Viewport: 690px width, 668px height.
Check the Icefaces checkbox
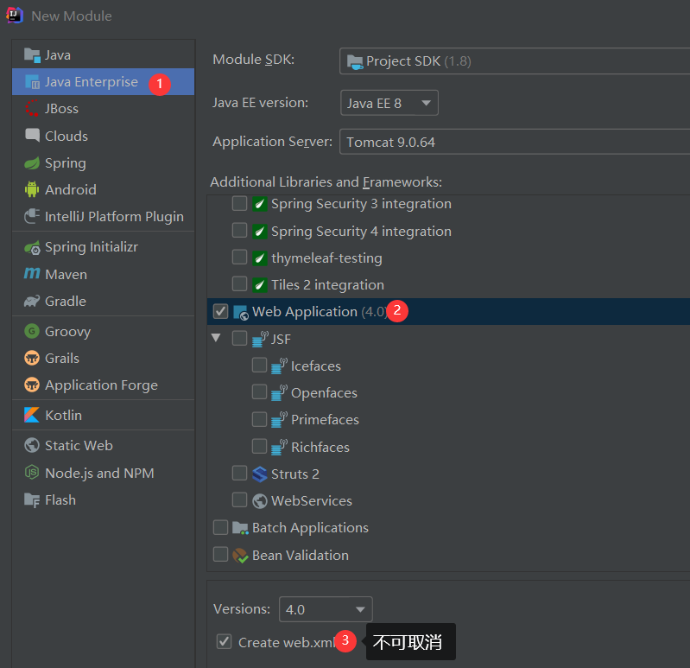click(259, 365)
